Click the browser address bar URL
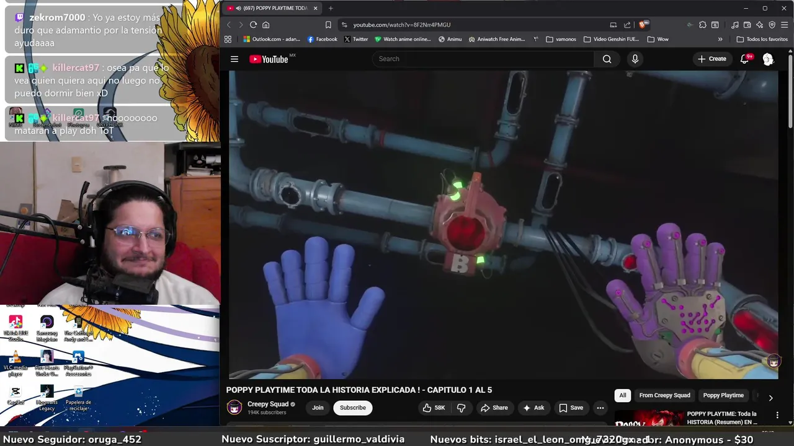The height and width of the screenshot is (446, 794). pos(402,25)
